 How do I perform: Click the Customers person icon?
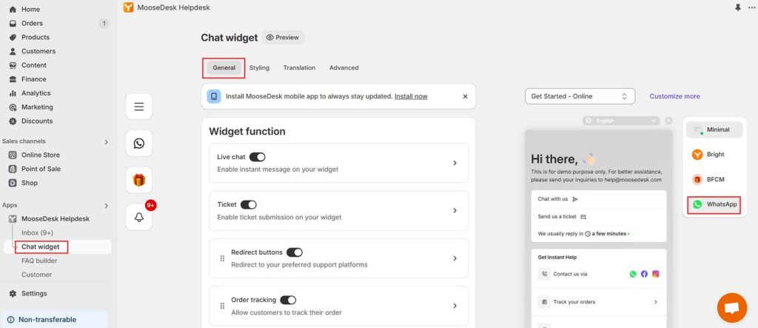point(13,51)
